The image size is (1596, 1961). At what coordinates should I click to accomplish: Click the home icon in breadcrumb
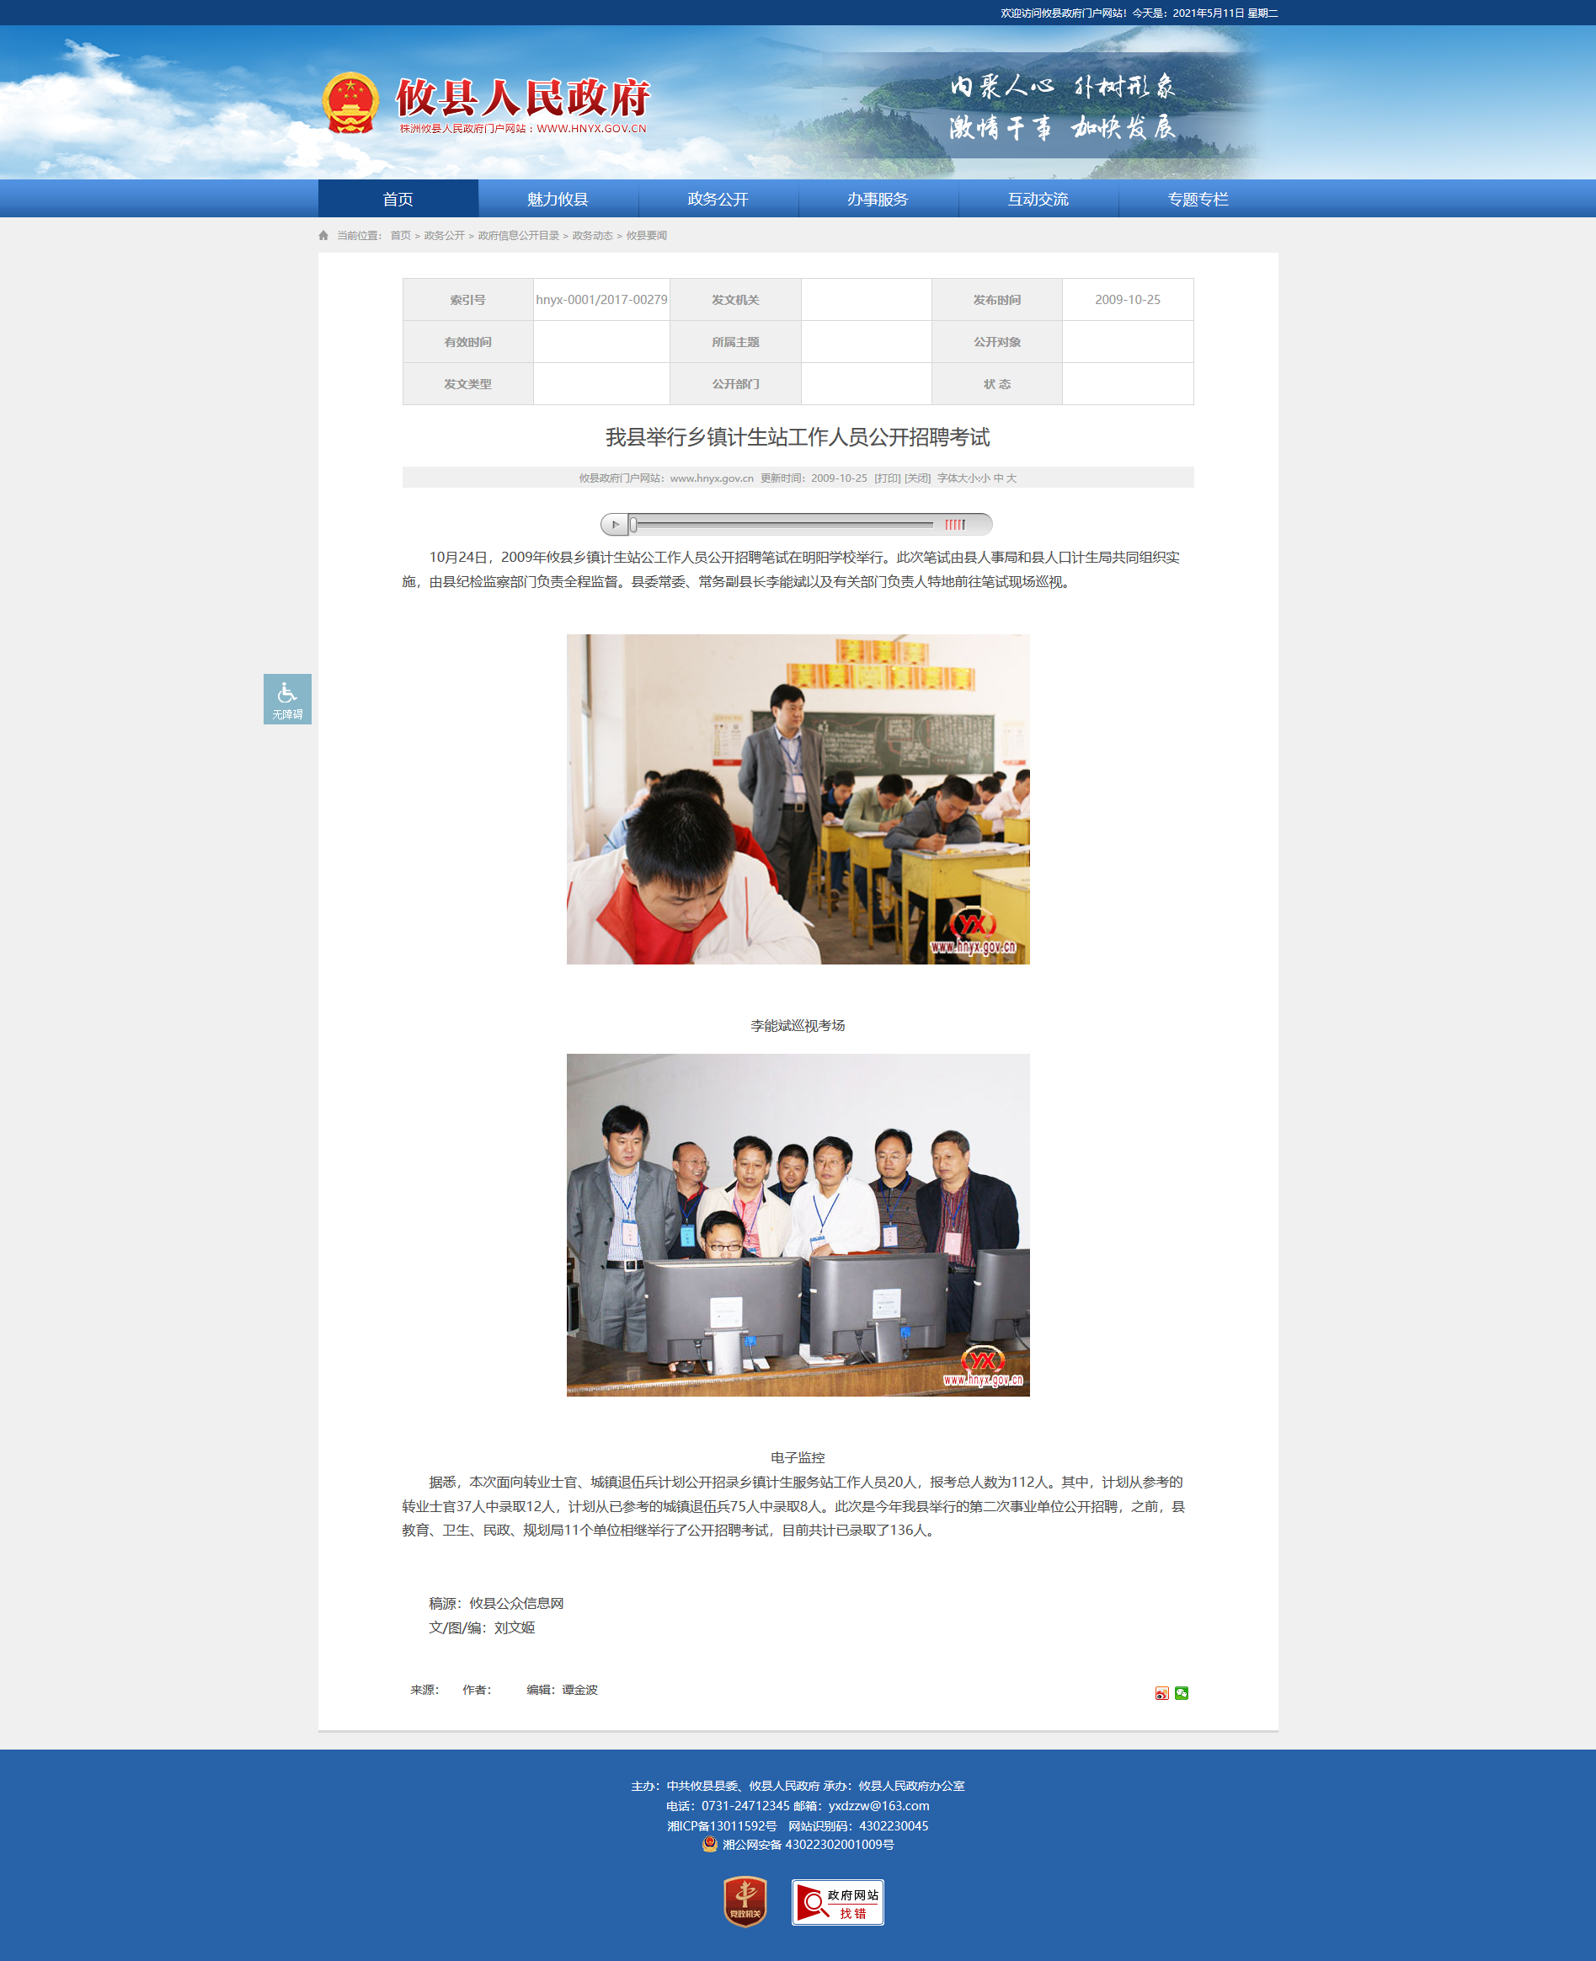(323, 236)
